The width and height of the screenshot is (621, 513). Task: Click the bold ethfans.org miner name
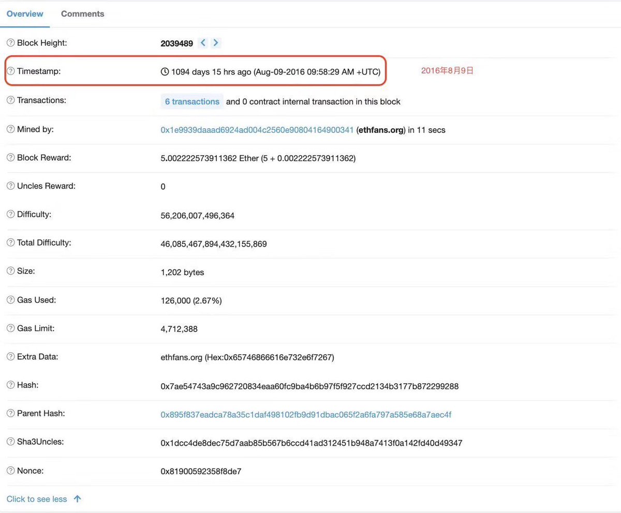[x=380, y=130]
